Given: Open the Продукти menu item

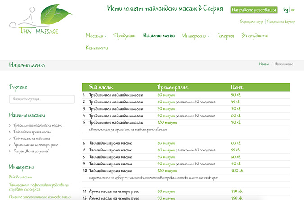Looking at the screenshot, I should (x=124, y=36).
